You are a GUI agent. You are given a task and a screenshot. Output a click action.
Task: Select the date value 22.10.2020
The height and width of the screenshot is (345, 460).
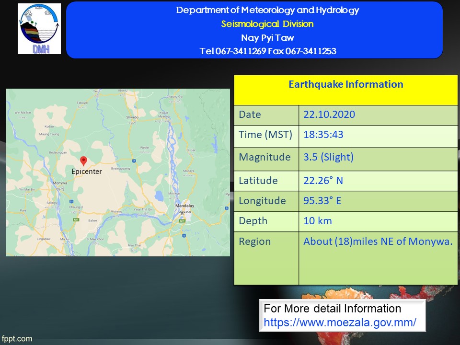329,115
